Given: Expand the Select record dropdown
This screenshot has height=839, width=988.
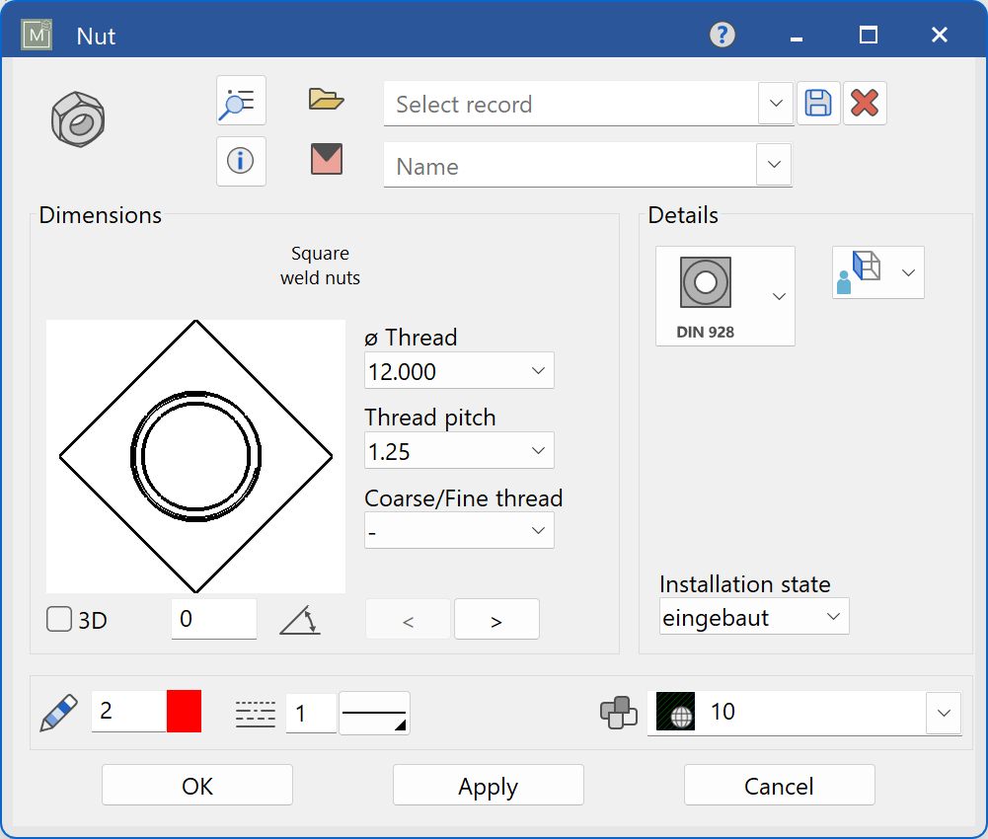Looking at the screenshot, I should [x=776, y=104].
